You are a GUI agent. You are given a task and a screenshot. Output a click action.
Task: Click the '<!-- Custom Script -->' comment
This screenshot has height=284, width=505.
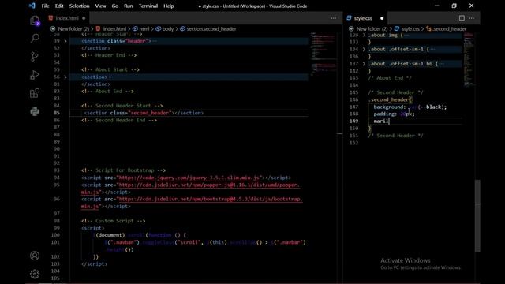114,221
